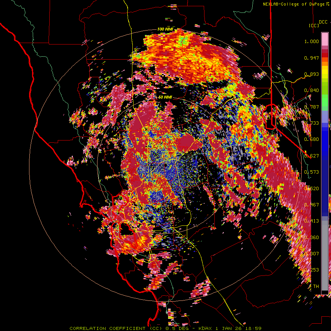Click the DCC label above the legend
Screen dimensions: 331x331
[323, 22]
